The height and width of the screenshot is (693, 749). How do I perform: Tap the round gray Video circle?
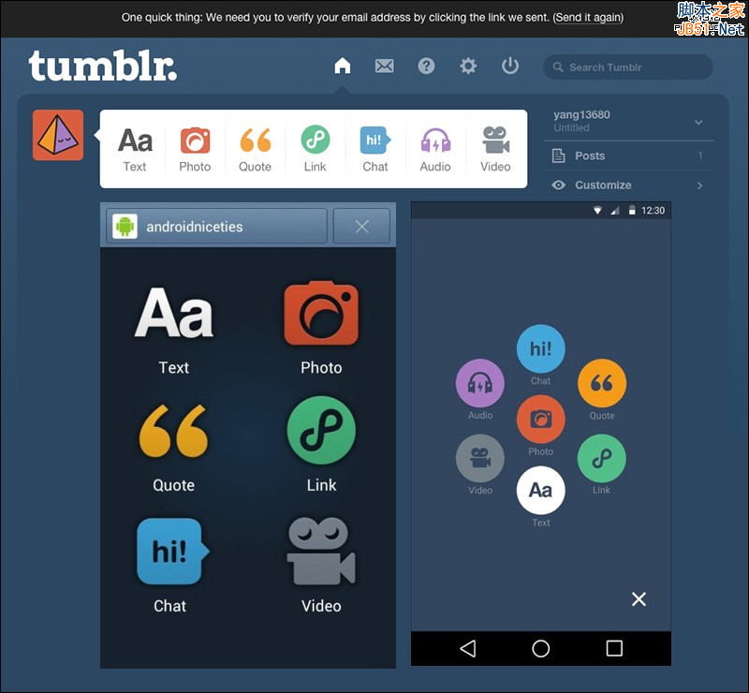(x=480, y=458)
